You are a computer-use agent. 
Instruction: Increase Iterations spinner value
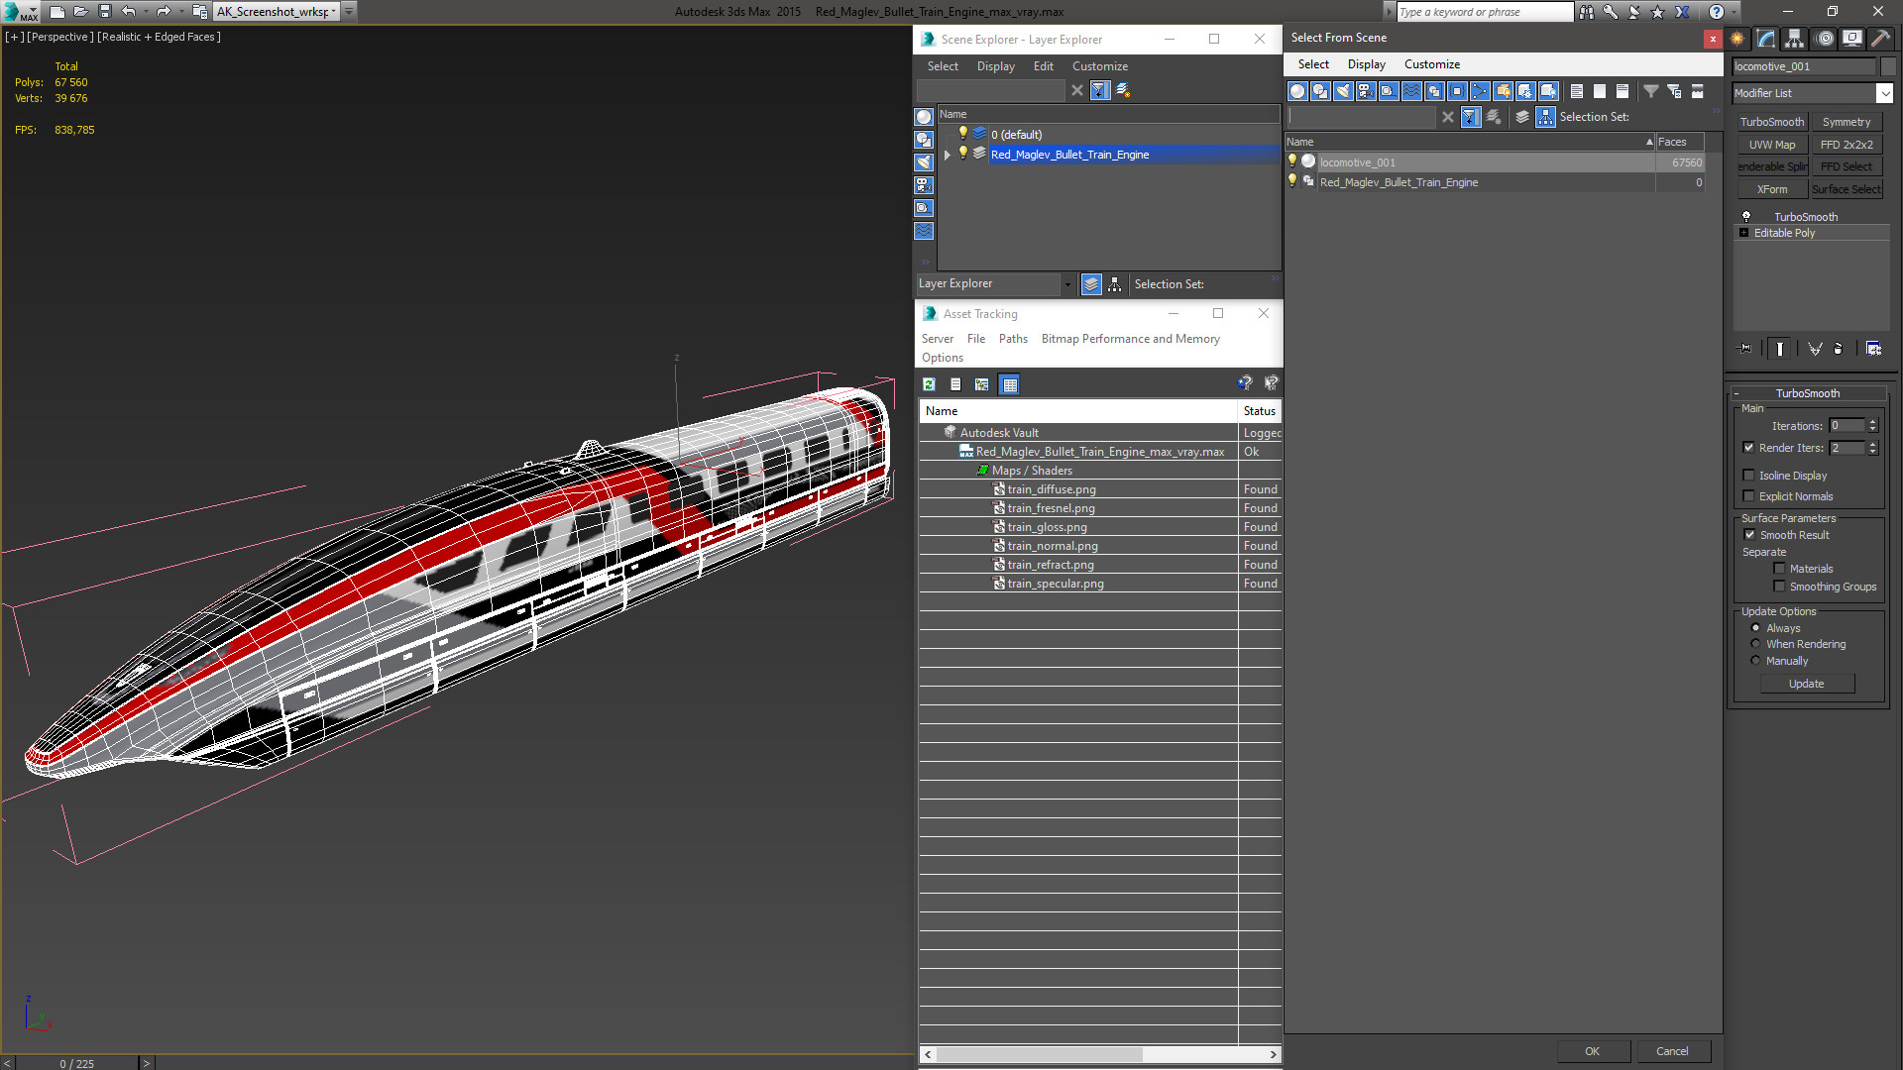click(1873, 422)
